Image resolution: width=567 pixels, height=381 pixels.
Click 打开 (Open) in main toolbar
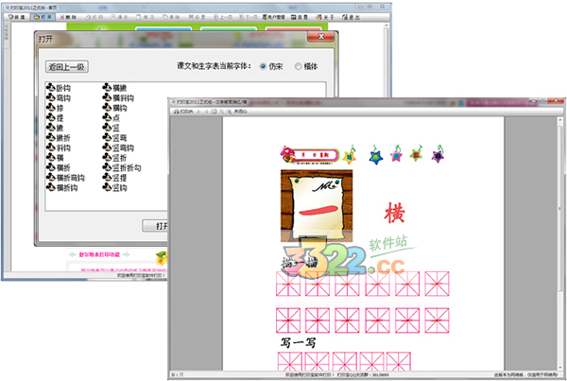pyautogui.click(x=43, y=17)
